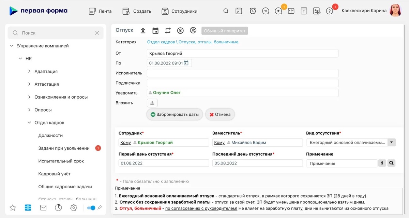
Task: Click the crossed tools icon in task header
Action: point(193,30)
